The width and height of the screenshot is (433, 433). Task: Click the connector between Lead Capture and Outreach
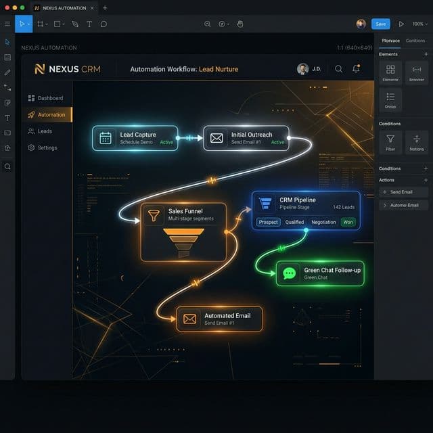pos(190,138)
